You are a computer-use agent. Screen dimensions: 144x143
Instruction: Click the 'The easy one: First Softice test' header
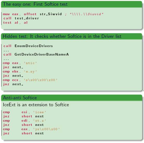tap(35, 4)
